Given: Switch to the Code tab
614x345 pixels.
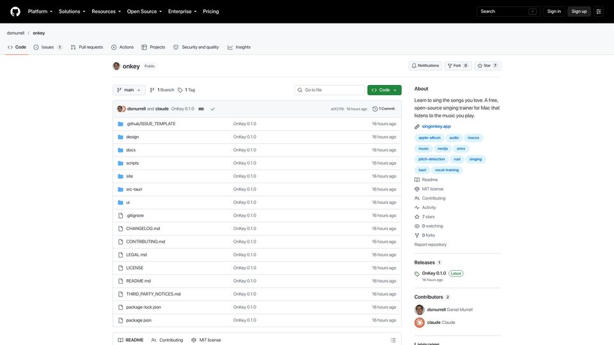Looking at the screenshot, I should click(x=17, y=47).
